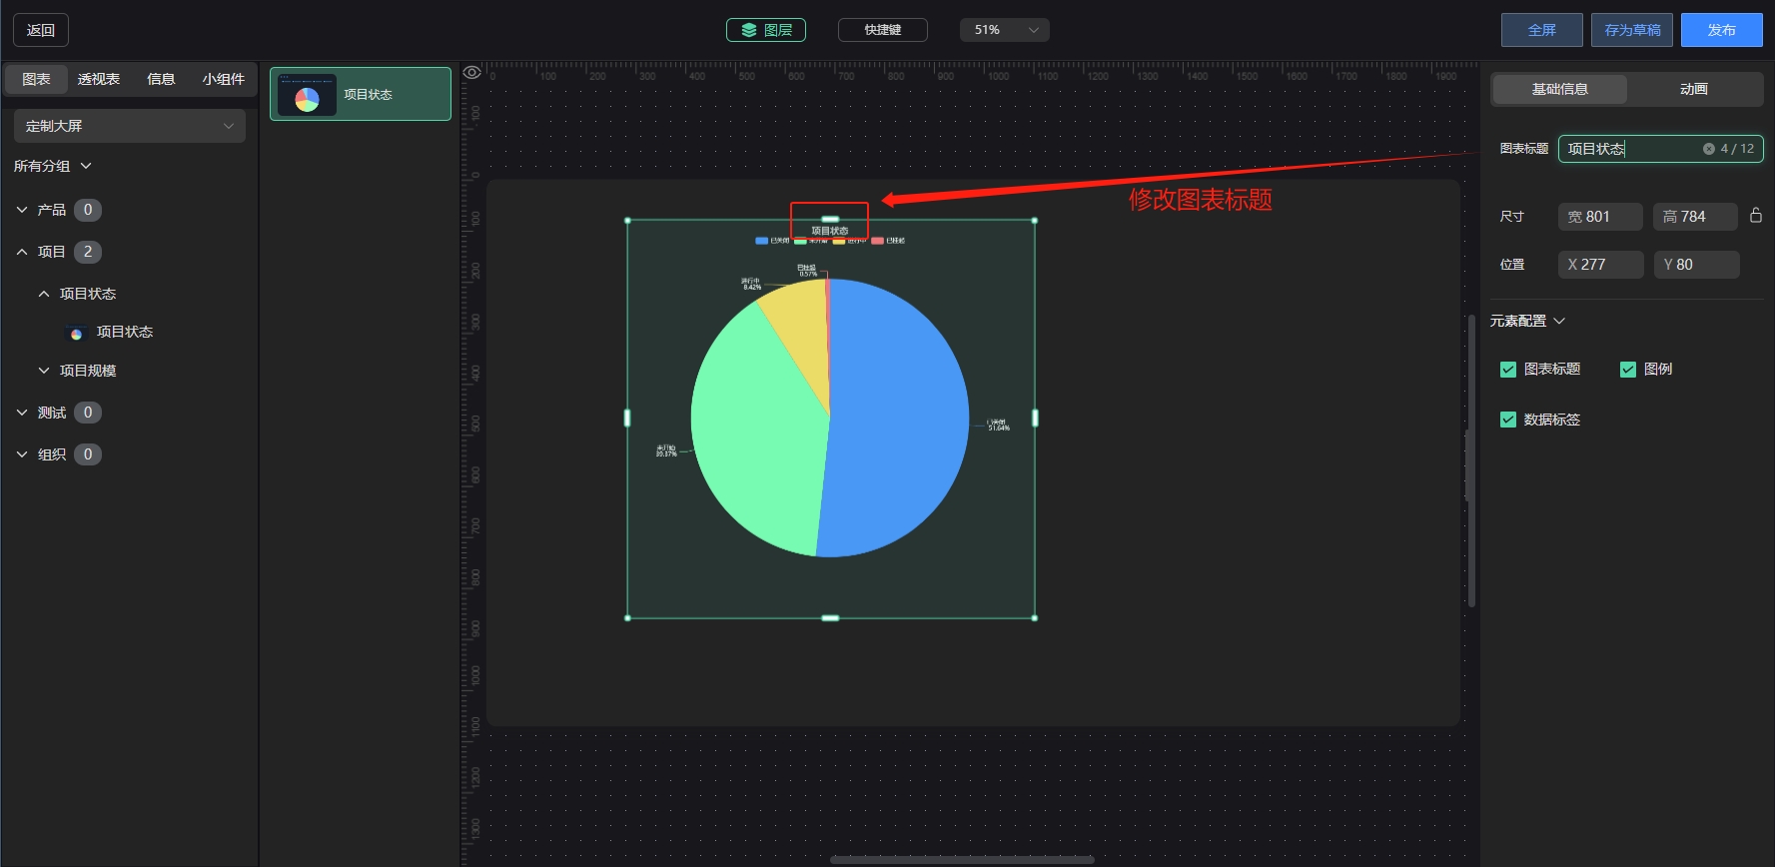Clear the chart title input text
Image resolution: width=1775 pixels, height=867 pixels.
point(1709,149)
